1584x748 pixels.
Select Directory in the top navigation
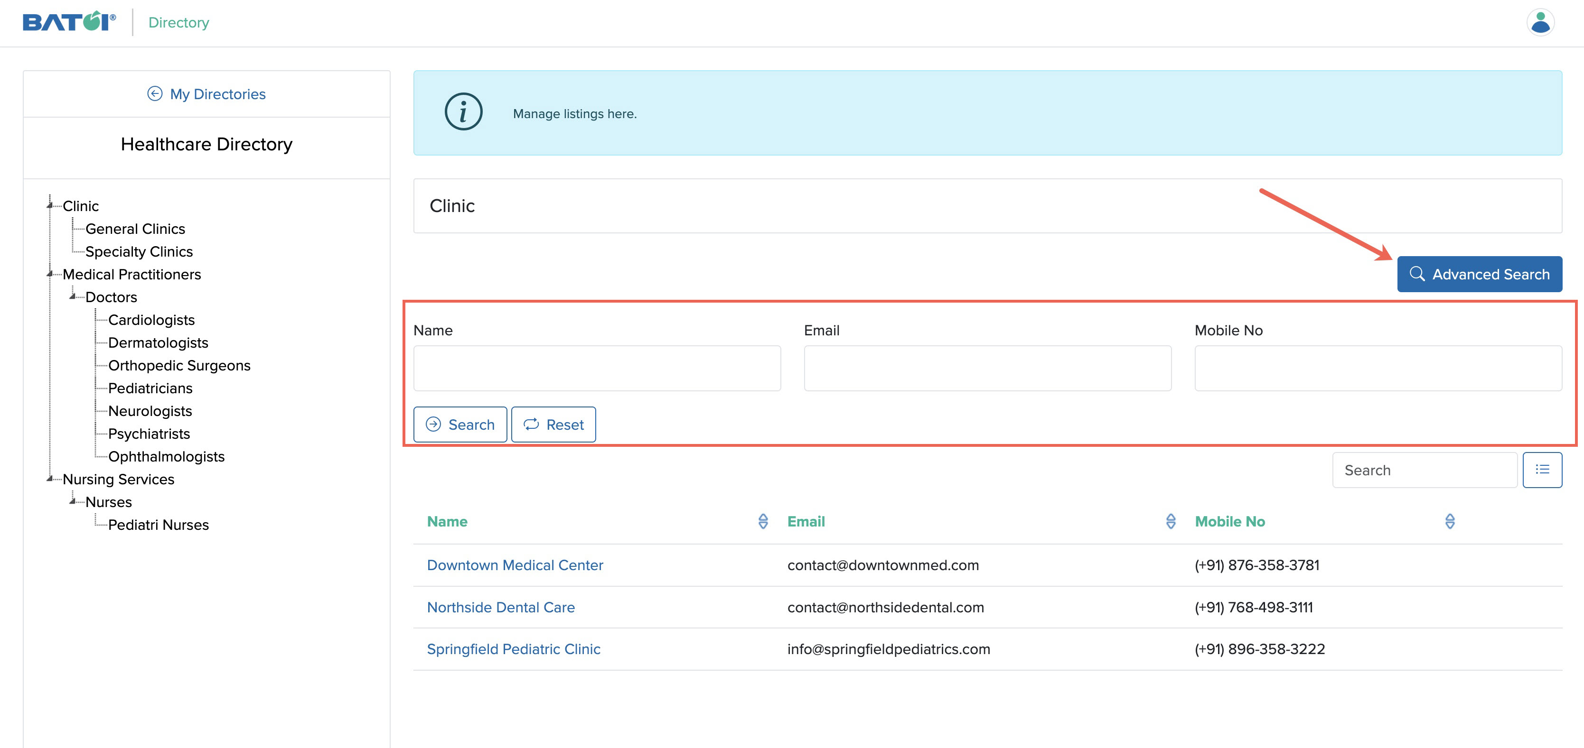pos(178,22)
